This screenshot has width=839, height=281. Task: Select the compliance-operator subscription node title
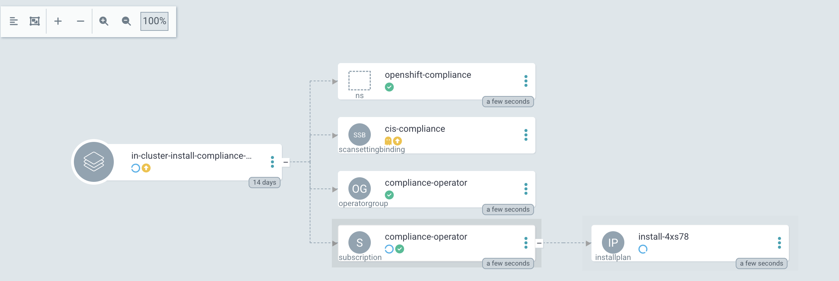pos(426,237)
